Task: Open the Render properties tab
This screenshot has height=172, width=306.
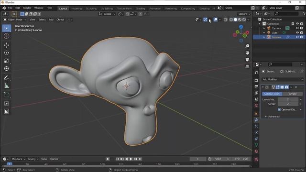Action: [x=256, y=80]
